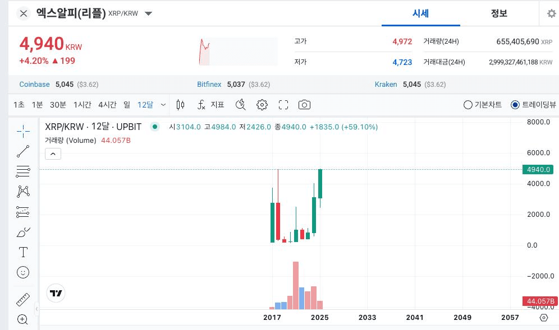This screenshot has height=330, width=559.
Task: Open the emoji sticker tool
Action: coord(23,272)
